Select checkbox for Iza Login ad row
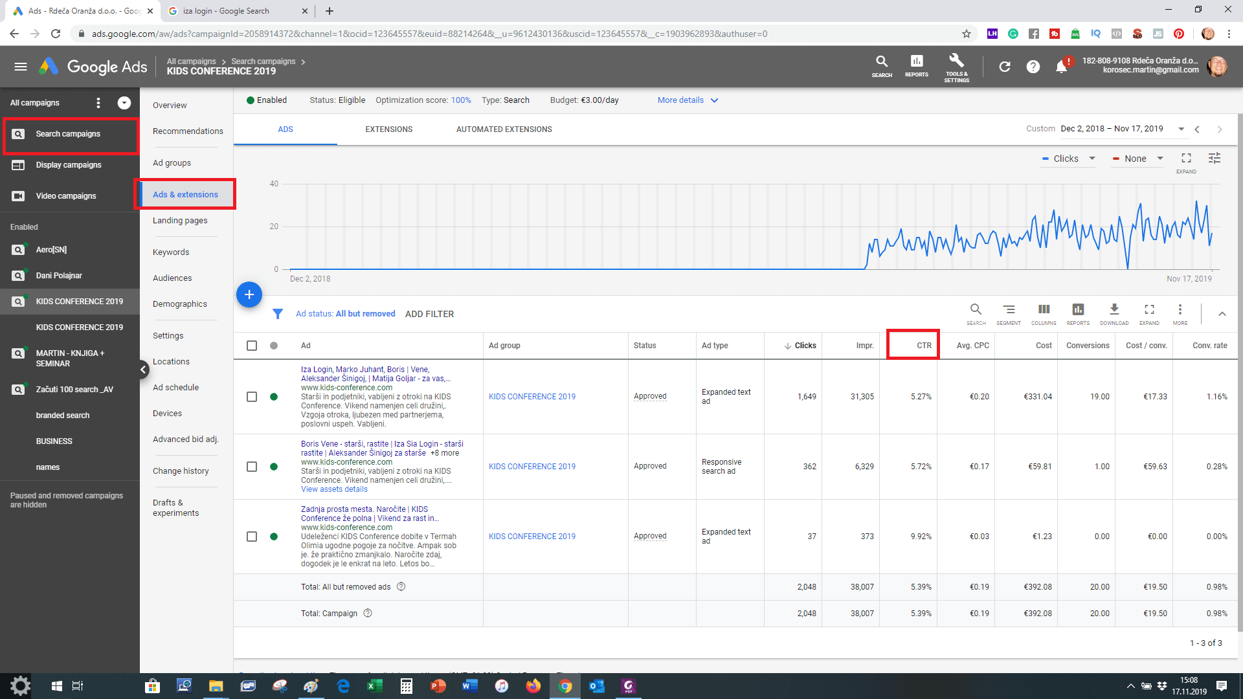 (252, 397)
